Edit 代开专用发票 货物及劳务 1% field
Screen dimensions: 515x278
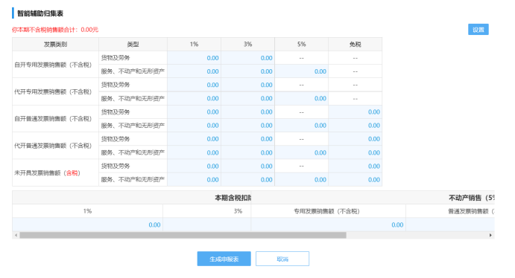coord(194,85)
